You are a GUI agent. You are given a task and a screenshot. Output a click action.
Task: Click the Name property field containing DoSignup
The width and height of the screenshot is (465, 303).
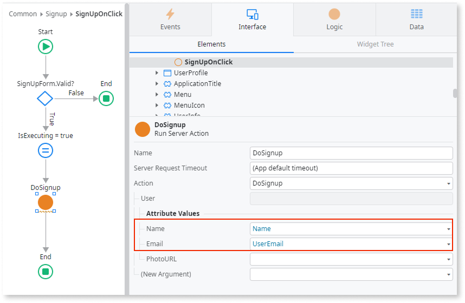point(351,153)
